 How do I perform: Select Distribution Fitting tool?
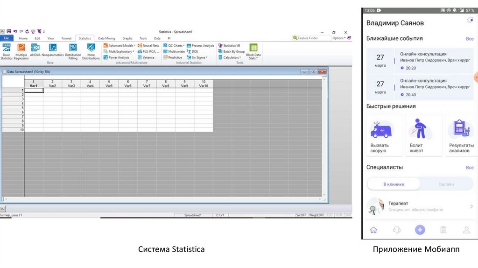73,50
